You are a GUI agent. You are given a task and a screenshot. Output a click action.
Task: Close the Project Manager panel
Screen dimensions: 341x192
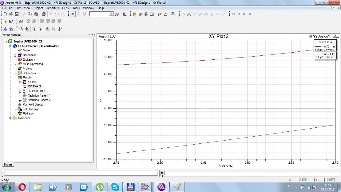tap(92, 35)
